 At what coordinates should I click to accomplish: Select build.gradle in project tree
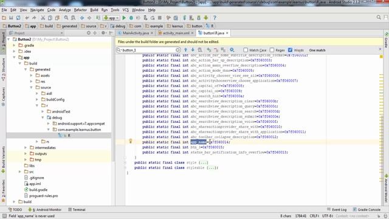pyautogui.click(x=38, y=190)
